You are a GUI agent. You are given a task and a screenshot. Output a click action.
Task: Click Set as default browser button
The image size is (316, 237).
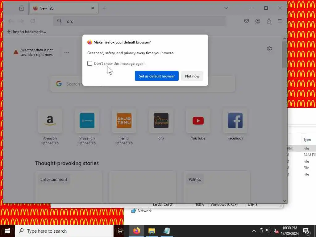tap(156, 76)
